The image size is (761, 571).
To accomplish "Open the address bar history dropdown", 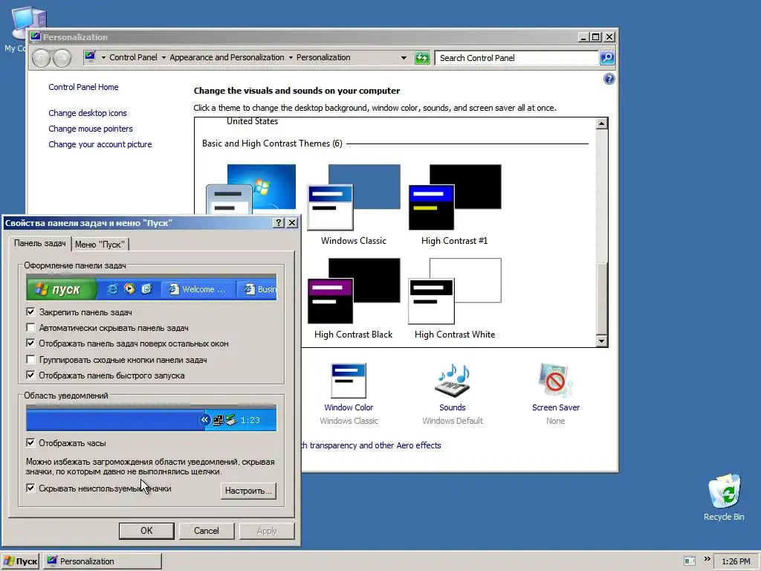I will [x=404, y=58].
